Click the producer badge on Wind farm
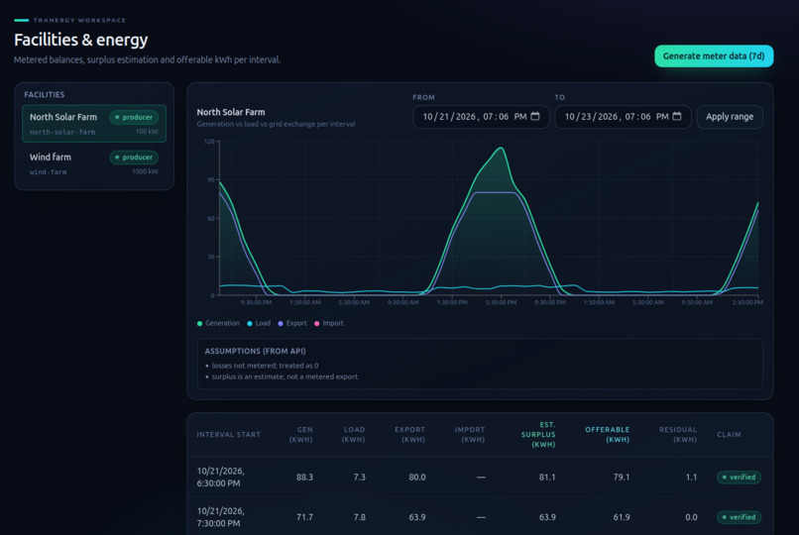This screenshot has height=535, width=799. [x=134, y=158]
